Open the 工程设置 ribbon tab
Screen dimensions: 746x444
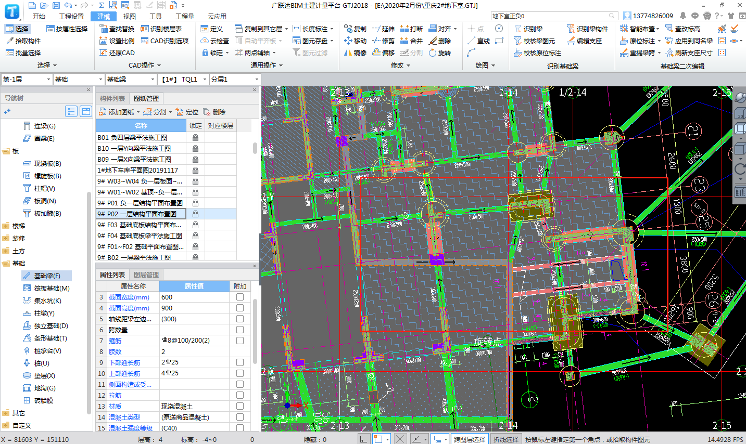71,16
